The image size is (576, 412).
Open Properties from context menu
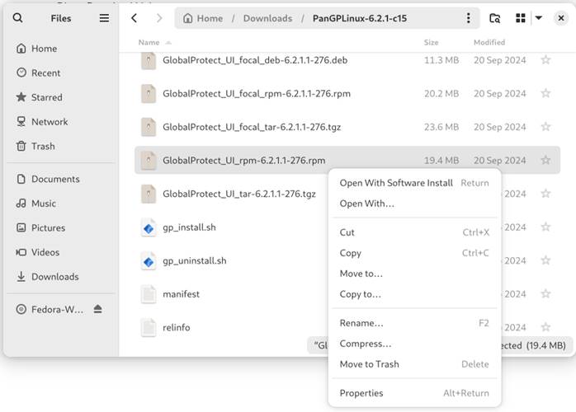coord(414,393)
